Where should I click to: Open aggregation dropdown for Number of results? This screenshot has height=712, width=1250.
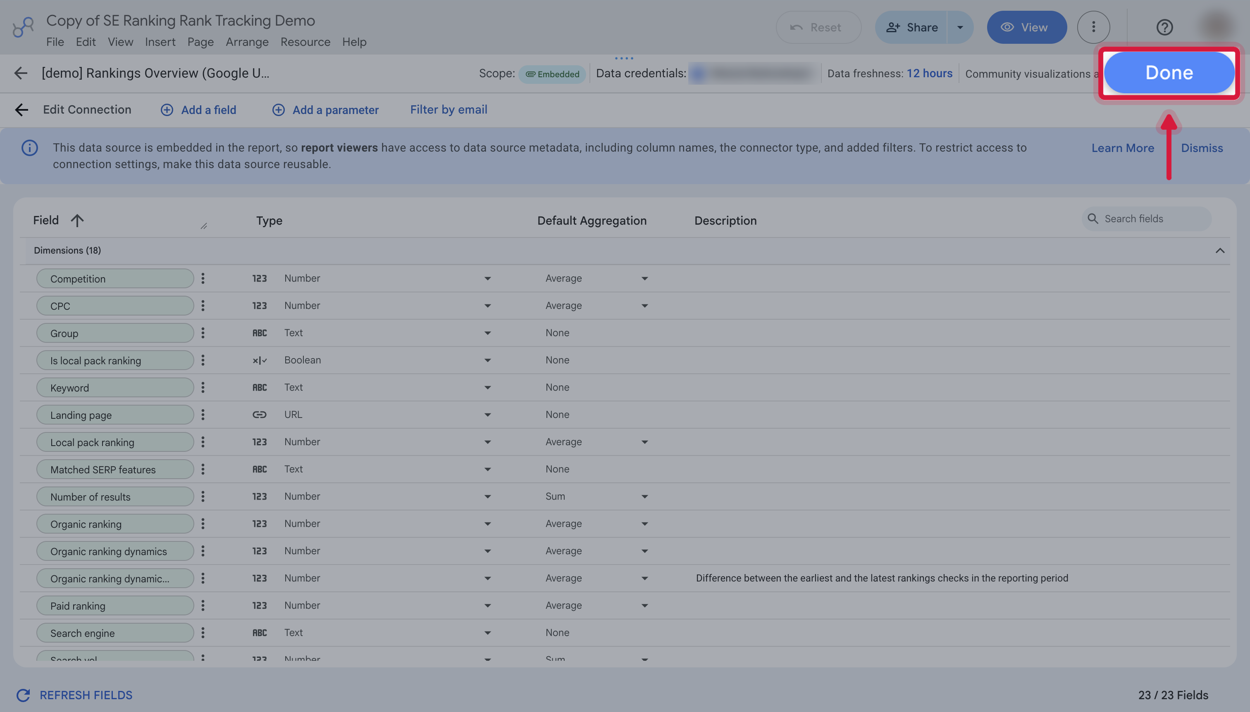click(x=644, y=496)
